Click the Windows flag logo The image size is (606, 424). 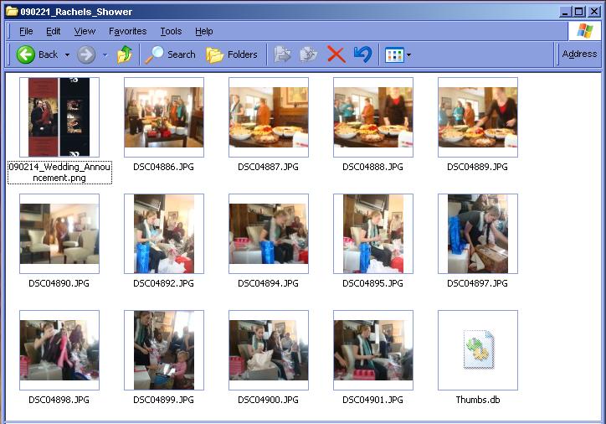point(585,31)
